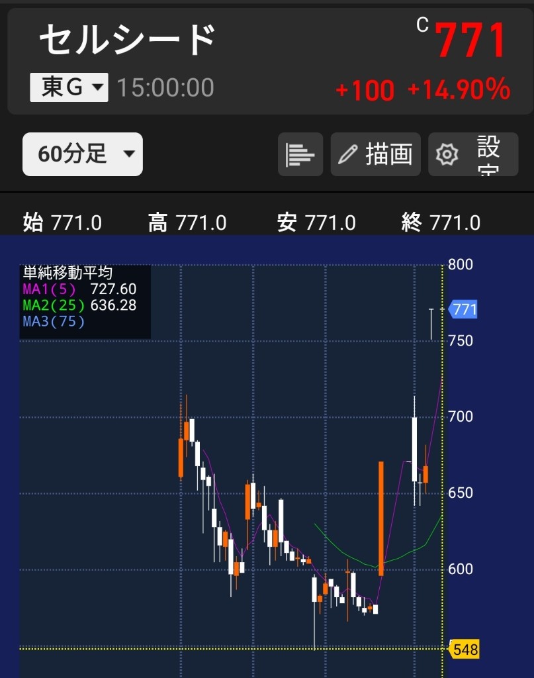Screen dimensions: 534x678
Task: Select the blue 771 price tag on axis
Action: (x=463, y=310)
